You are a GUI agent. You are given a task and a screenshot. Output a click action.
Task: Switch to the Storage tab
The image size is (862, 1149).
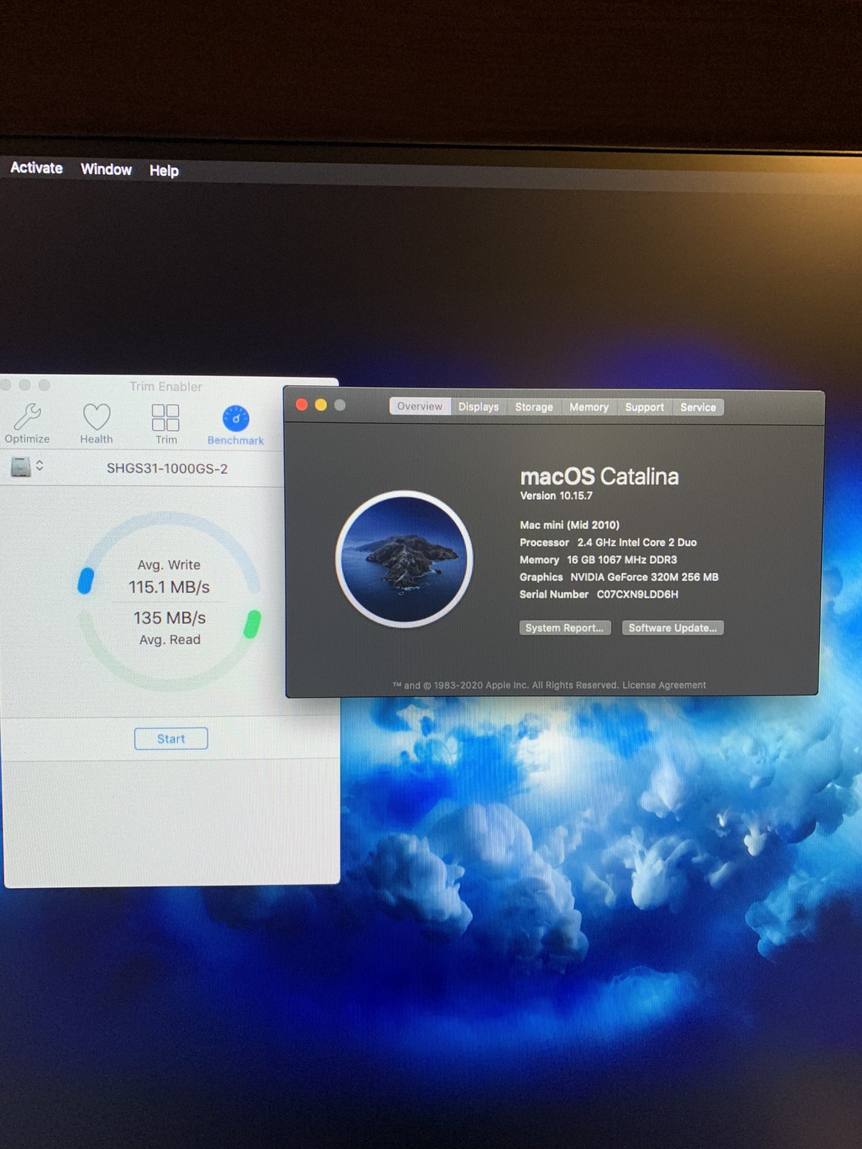pyautogui.click(x=534, y=407)
